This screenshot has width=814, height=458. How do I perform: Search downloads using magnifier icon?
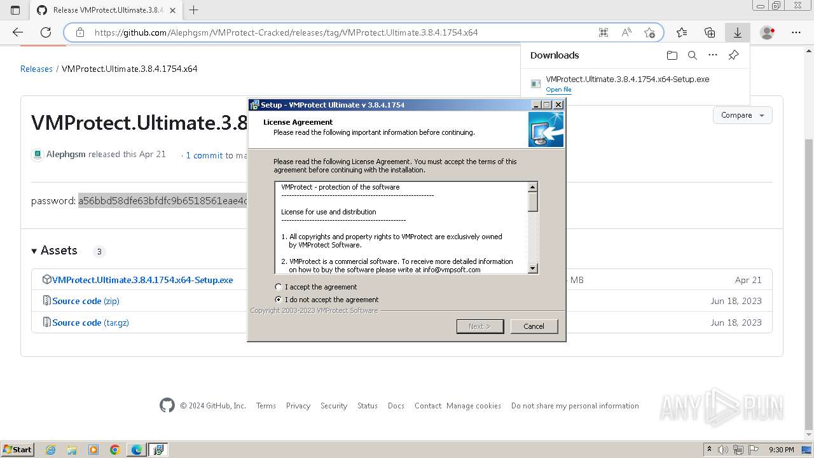pyautogui.click(x=693, y=55)
